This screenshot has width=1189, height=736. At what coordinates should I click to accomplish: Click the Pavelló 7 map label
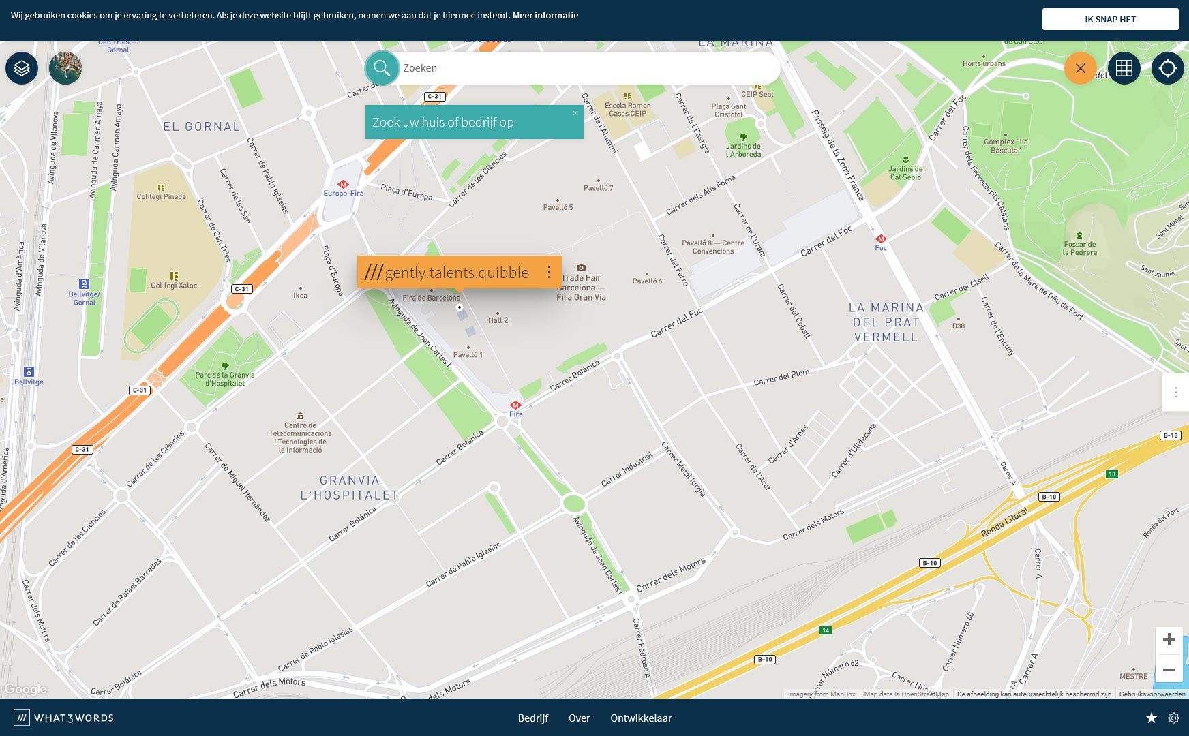click(598, 188)
